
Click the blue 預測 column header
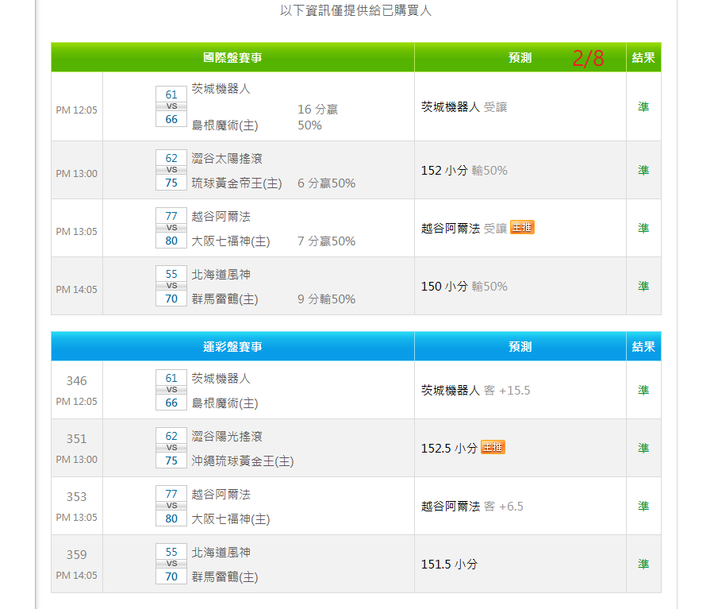click(520, 347)
